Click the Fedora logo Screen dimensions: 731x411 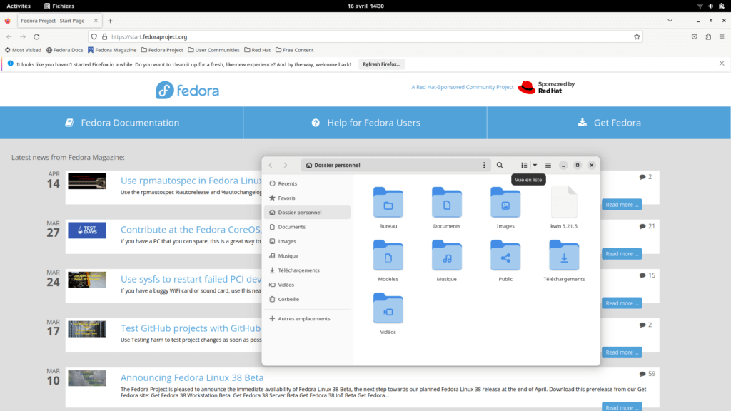[x=188, y=90]
